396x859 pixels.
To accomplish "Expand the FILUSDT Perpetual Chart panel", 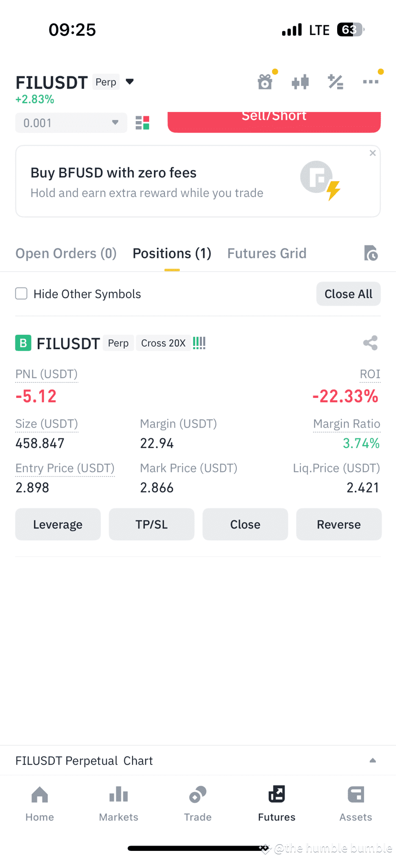I will tap(373, 760).
